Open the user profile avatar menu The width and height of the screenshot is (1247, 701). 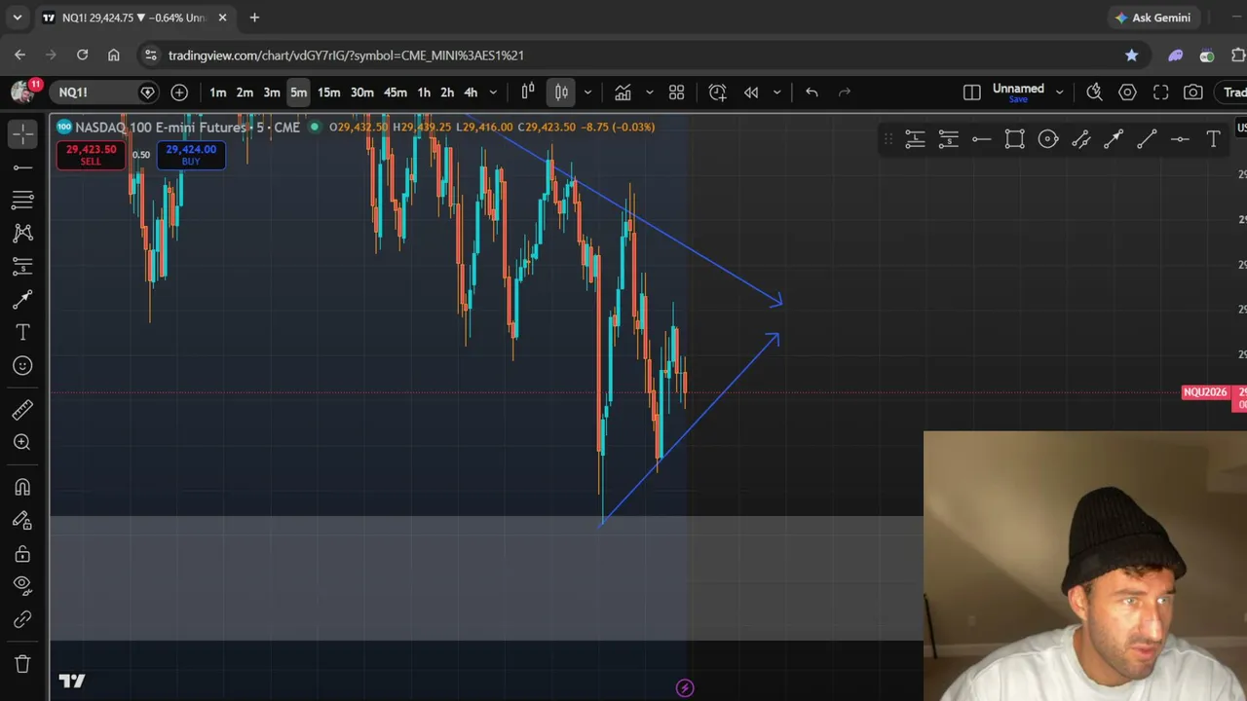22,92
